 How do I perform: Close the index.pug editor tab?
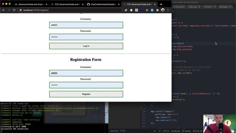(x=199, y=7)
